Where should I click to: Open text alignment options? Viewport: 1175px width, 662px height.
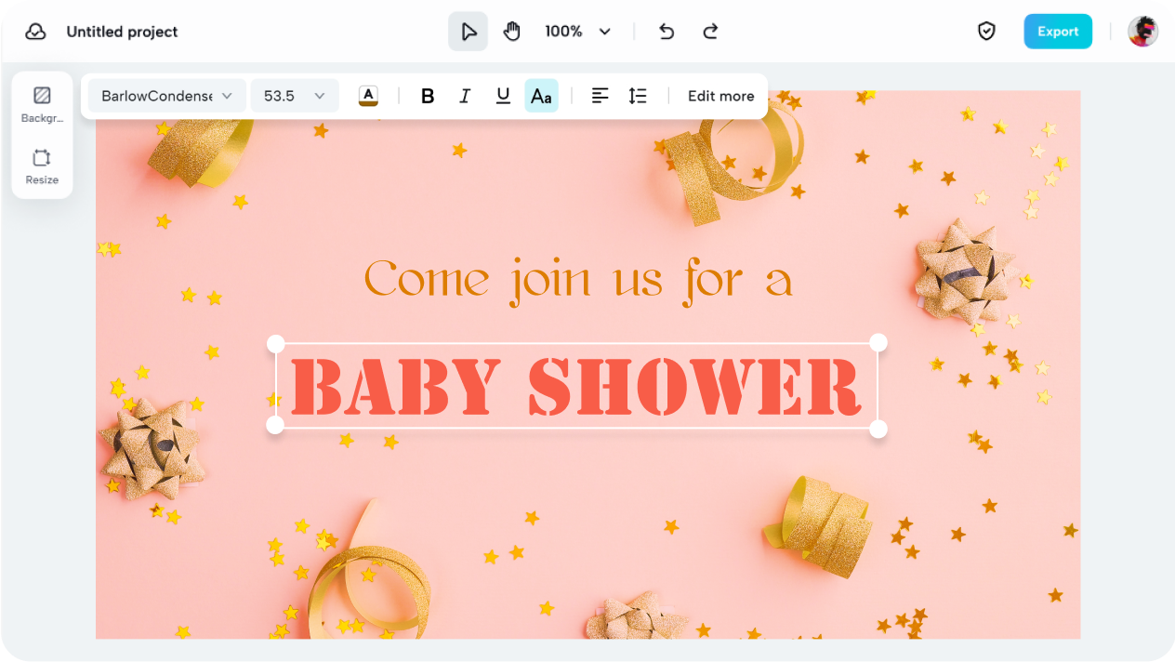(601, 96)
